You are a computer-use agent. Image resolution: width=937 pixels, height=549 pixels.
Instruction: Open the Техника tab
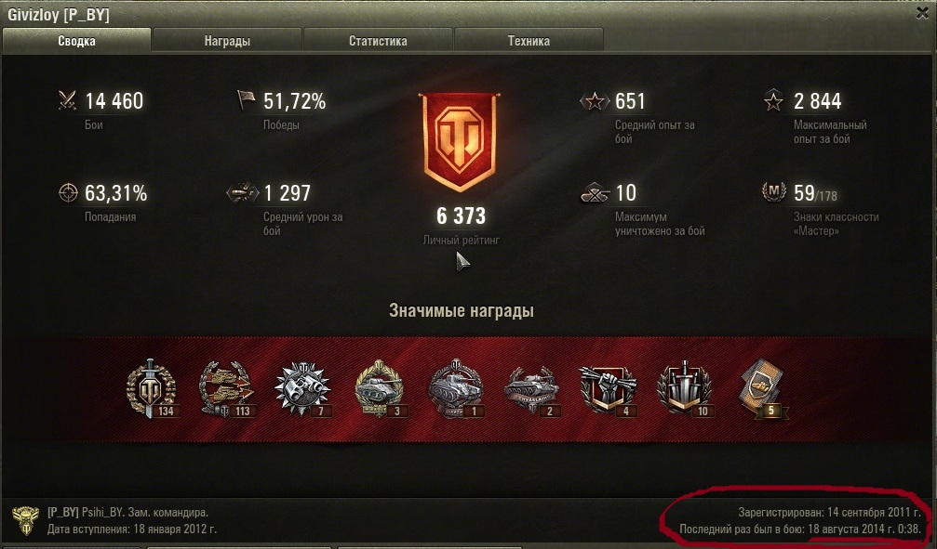[x=529, y=41]
